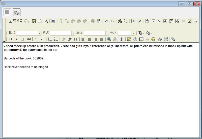Toggle Subscript formatting
This screenshot has width=202, height=139.
tap(36, 39)
